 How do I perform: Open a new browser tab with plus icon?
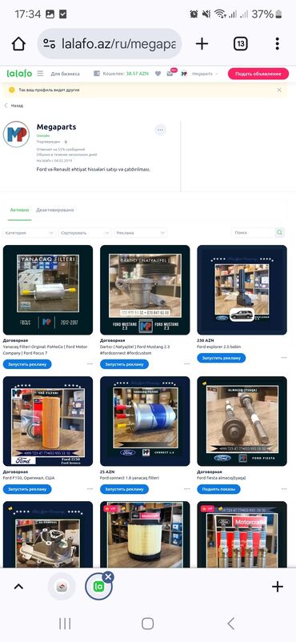[202, 43]
